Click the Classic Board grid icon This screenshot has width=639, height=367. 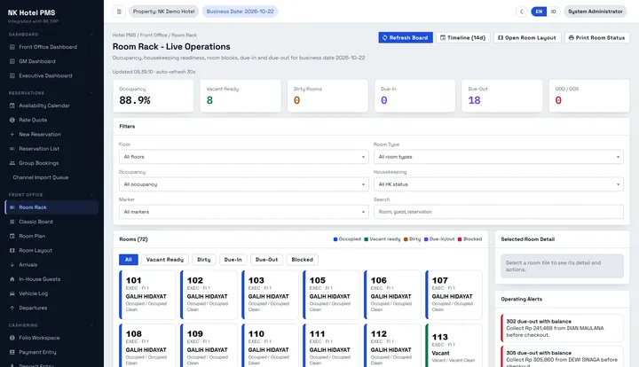[x=12, y=222]
